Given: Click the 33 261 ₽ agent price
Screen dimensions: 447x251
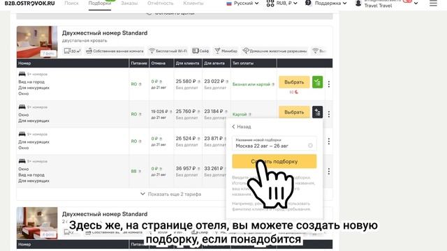Looking at the screenshot, I should click(214, 169).
